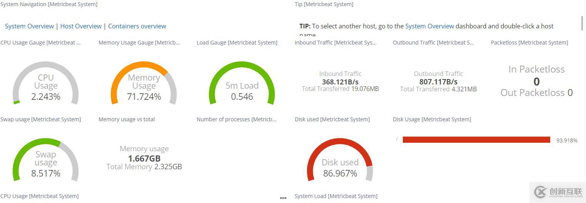Click the System Load panel title
586x203 pixels.
click(x=336, y=196)
